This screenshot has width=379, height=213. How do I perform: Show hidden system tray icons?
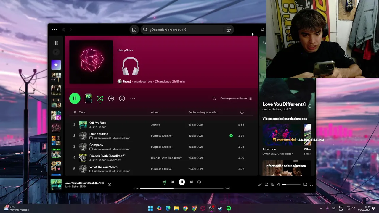tap(321, 208)
